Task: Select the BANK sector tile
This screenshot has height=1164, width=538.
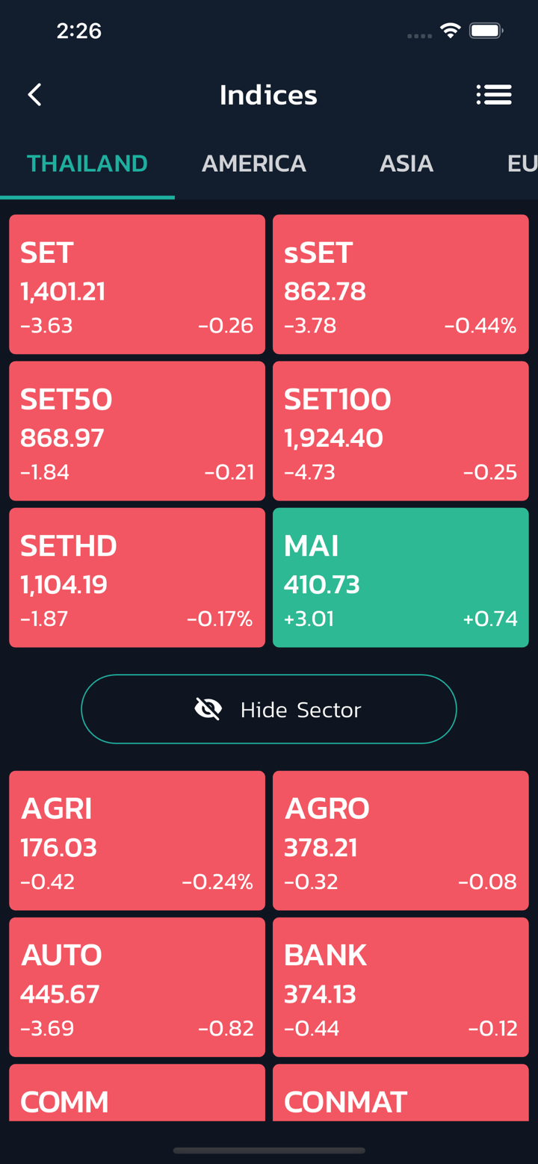Action: [401, 987]
